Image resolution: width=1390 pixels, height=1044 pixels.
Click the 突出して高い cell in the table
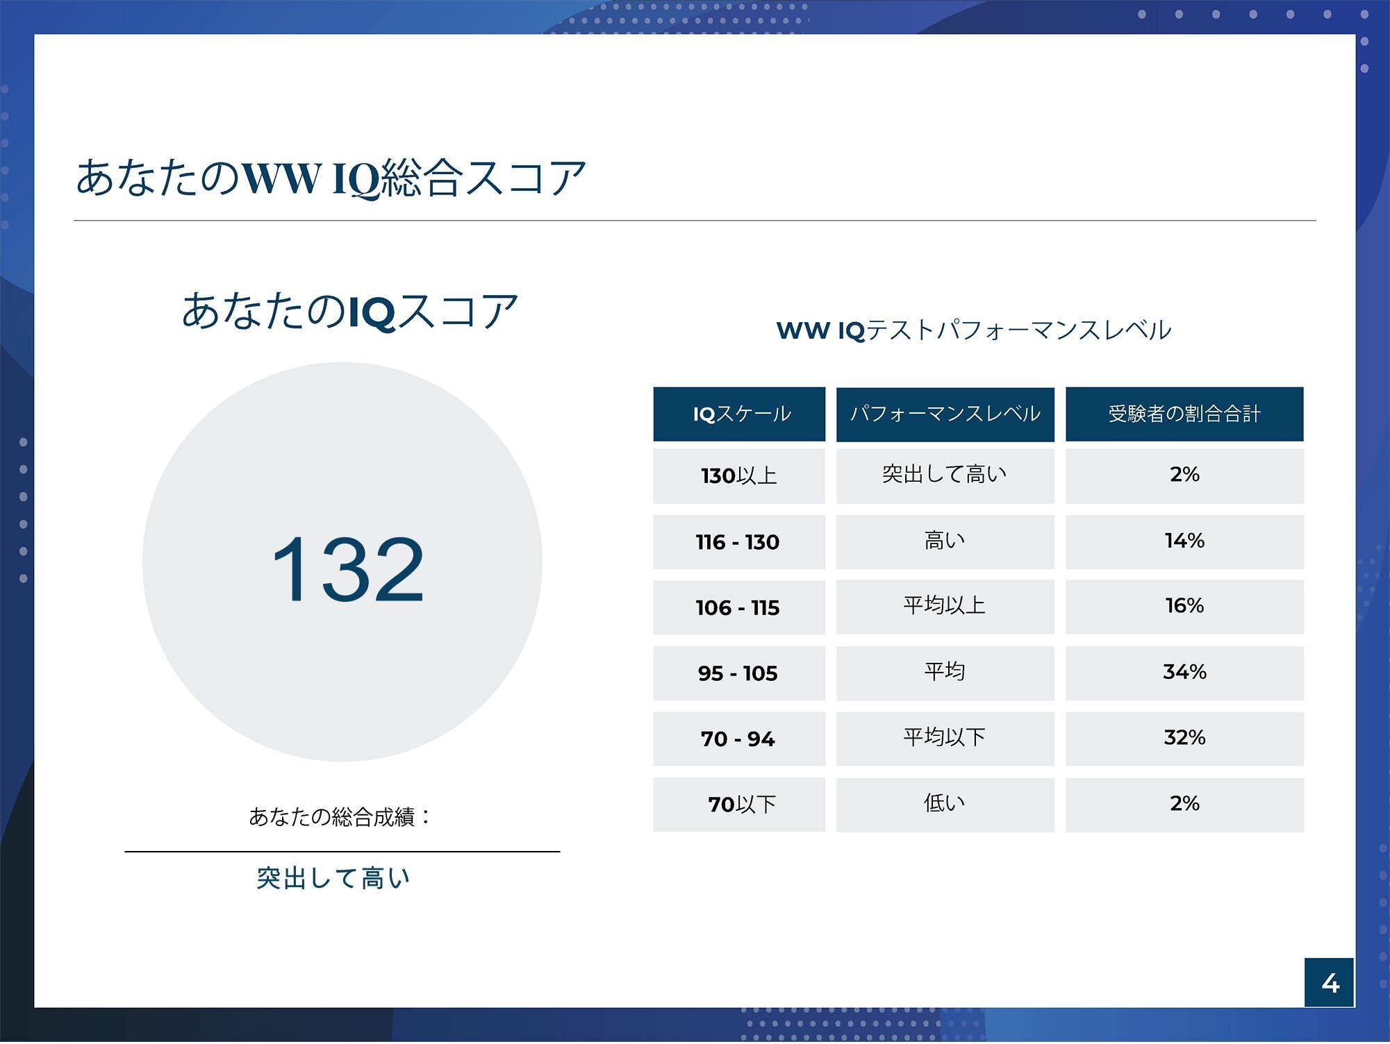(945, 476)
